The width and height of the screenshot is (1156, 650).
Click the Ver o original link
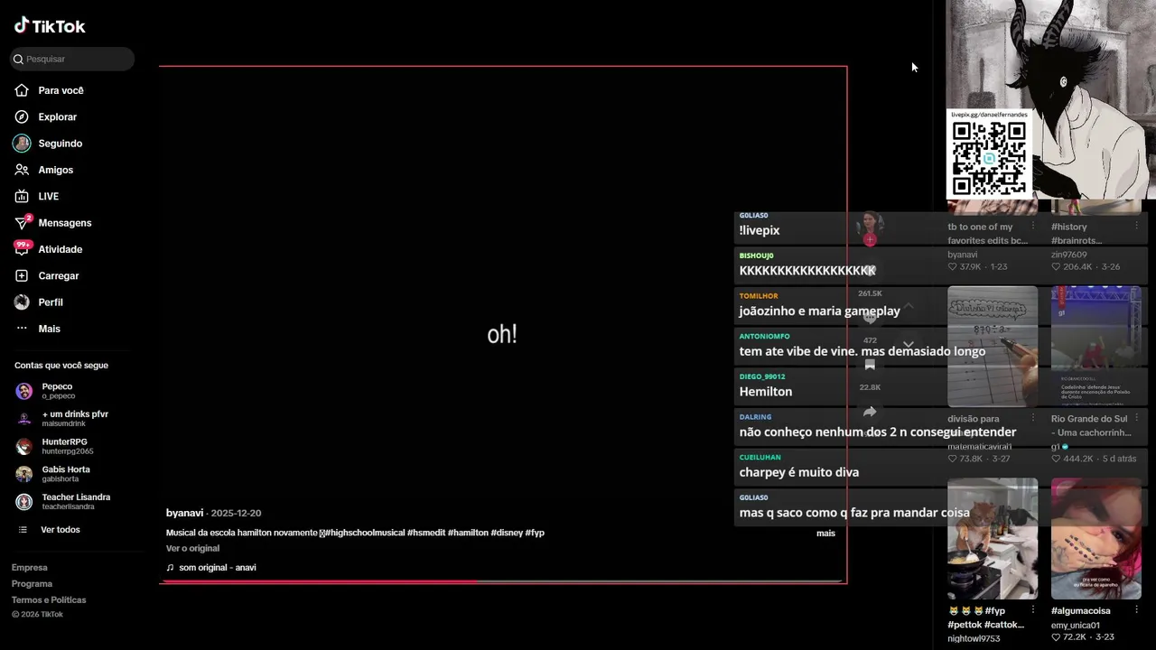192,548
